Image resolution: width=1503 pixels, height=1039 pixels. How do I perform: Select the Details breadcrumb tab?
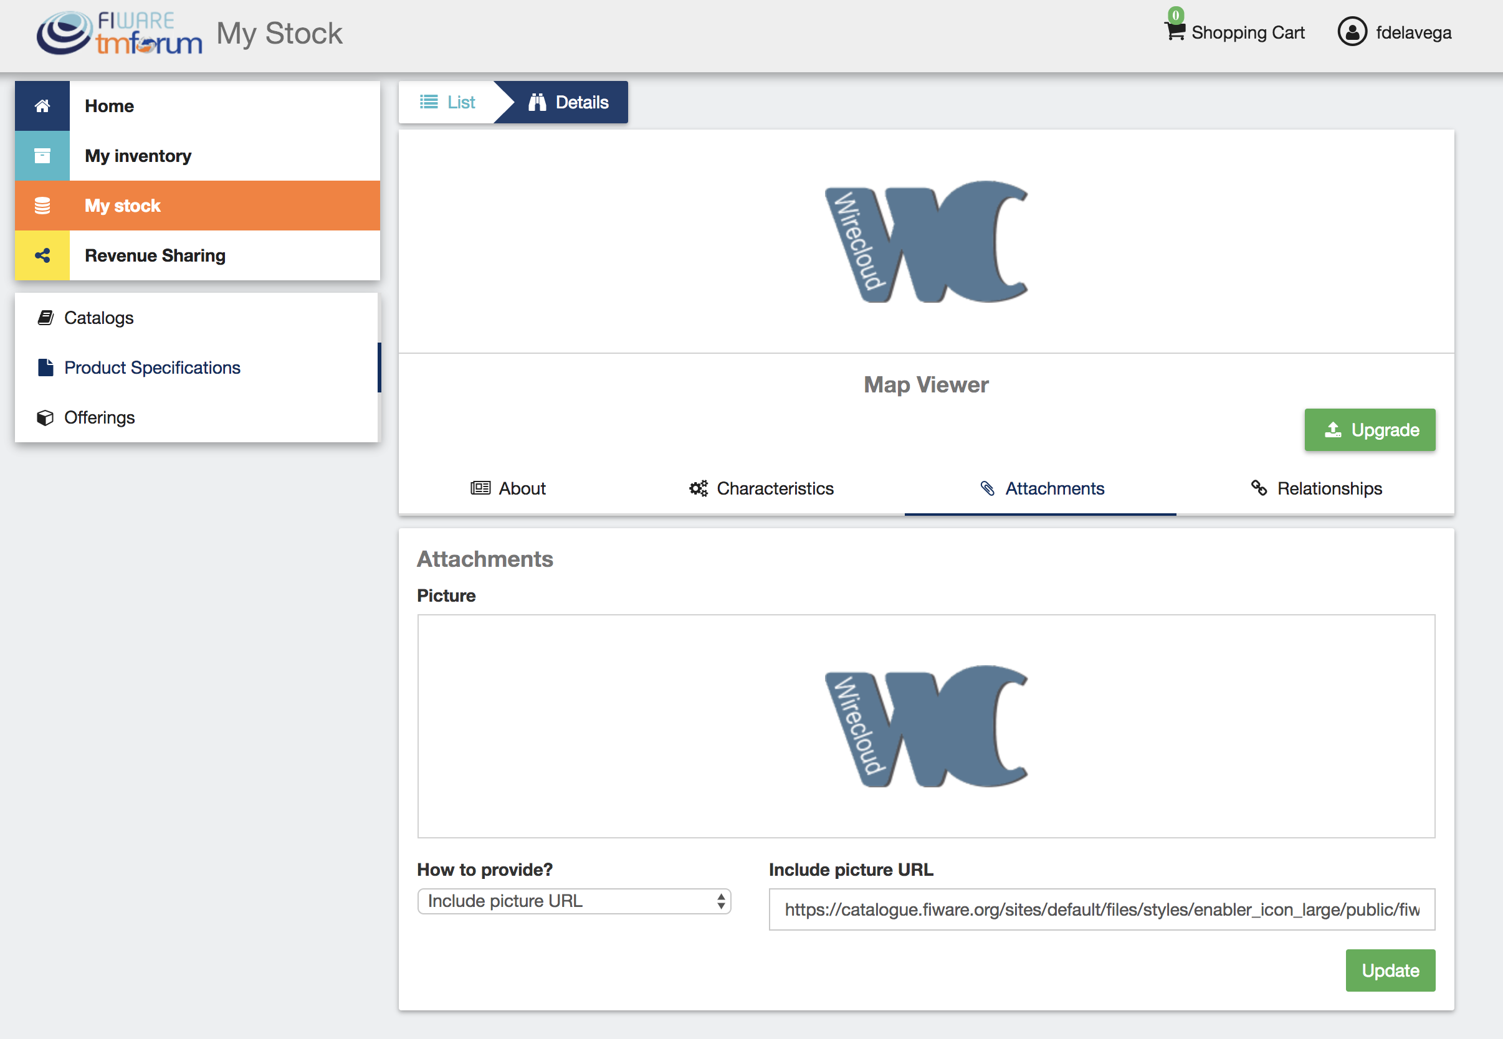(x=568, y=102)
